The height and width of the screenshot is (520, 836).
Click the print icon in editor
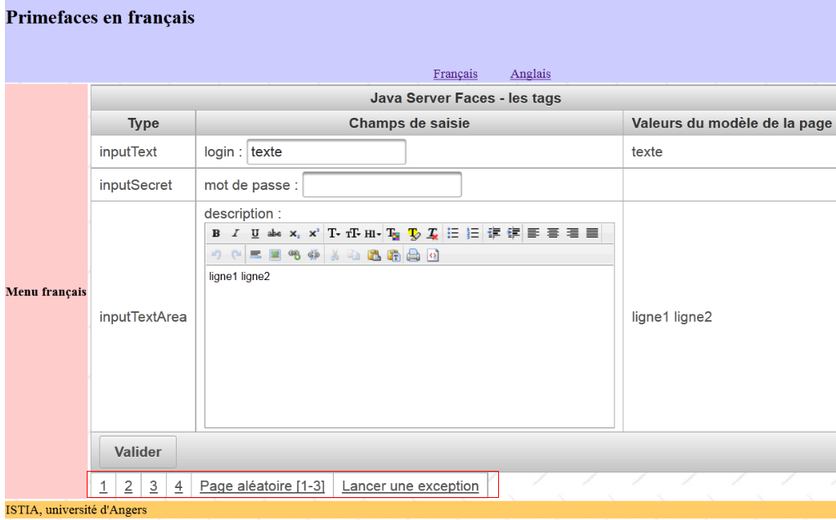[413, 255]
